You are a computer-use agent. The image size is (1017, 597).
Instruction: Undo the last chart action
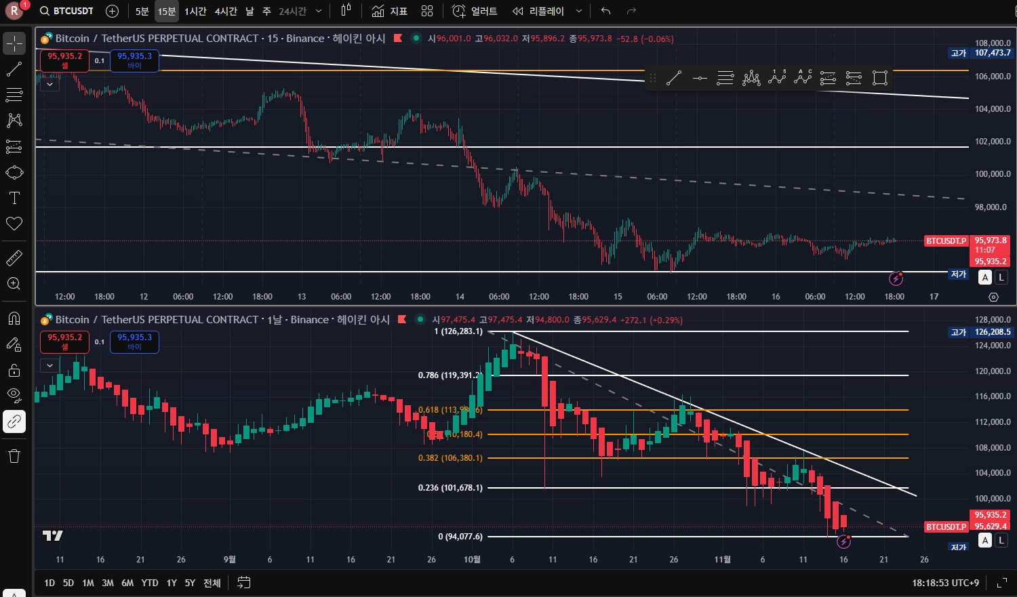[606, 11]
